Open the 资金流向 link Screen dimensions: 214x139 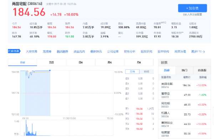pos(79,52)
